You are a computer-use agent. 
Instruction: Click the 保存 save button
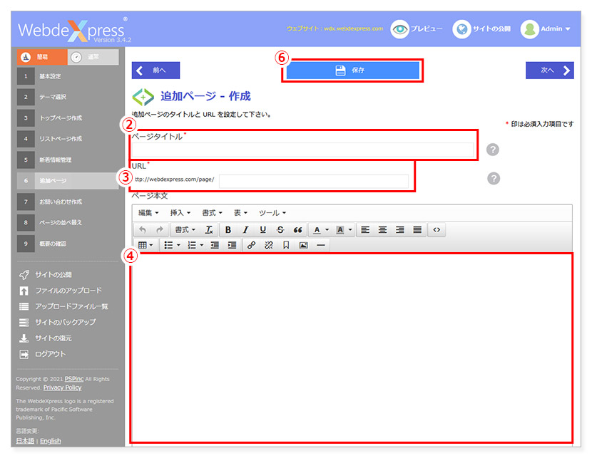tap(352, 71)
